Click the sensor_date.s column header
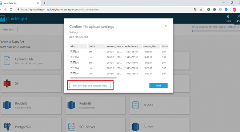This screenshot has height=132, width=240. 115,46
